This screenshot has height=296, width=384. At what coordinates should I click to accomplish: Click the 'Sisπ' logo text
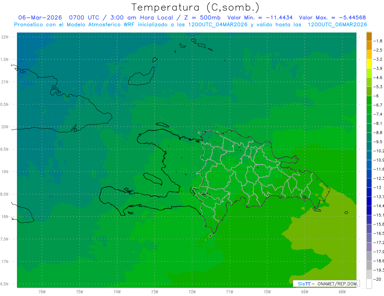(x=304, y=284)
